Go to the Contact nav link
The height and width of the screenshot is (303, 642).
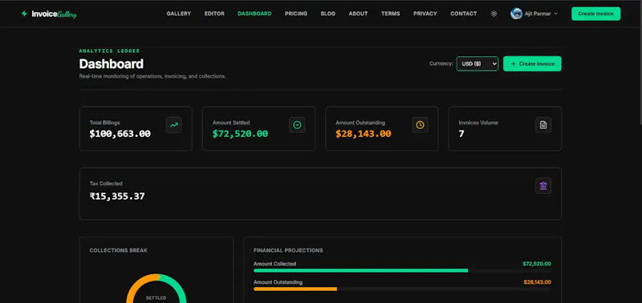click(464, 14)
